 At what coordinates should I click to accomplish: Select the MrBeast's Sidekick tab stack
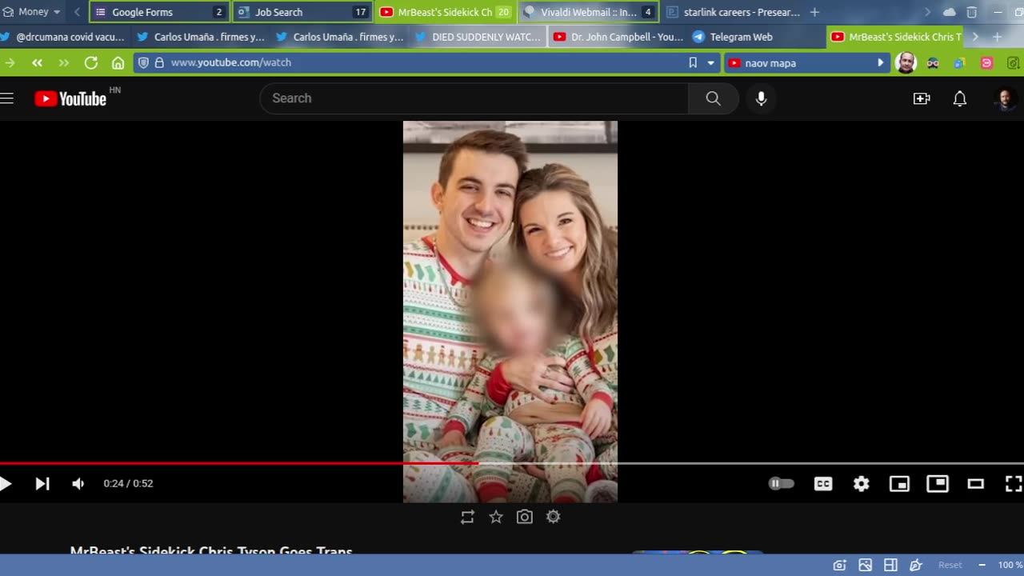point(446,12)
